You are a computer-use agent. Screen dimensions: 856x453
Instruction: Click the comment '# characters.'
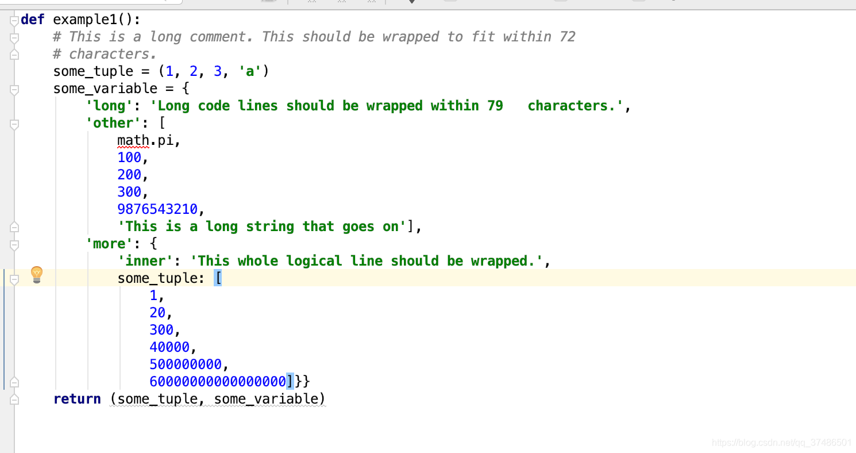[x=105, y=54]
